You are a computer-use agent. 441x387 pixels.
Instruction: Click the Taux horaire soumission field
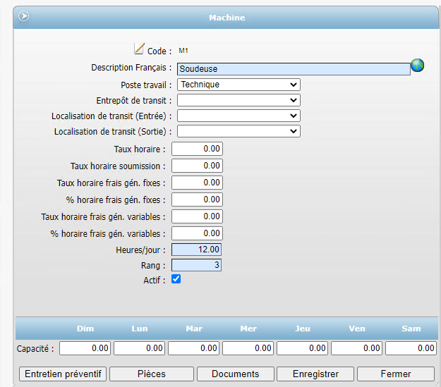pyautogui.click(x=197, y=166)
